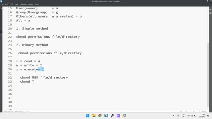Click 'chmod permissions file/directory' on line 26

(50, 53)
